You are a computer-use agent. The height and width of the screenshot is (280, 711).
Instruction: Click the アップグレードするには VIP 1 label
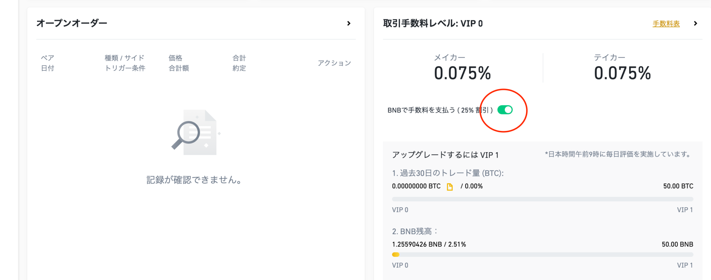click(x=445, y=155)
